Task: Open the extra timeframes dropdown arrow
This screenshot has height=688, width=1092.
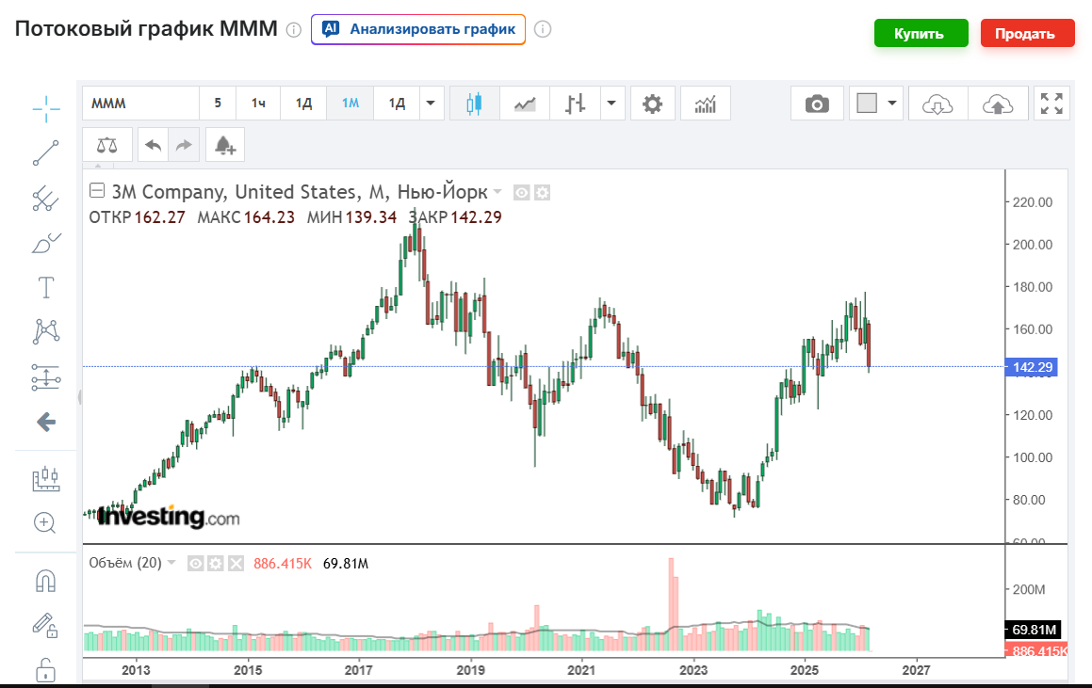Action: click(430, 103)
